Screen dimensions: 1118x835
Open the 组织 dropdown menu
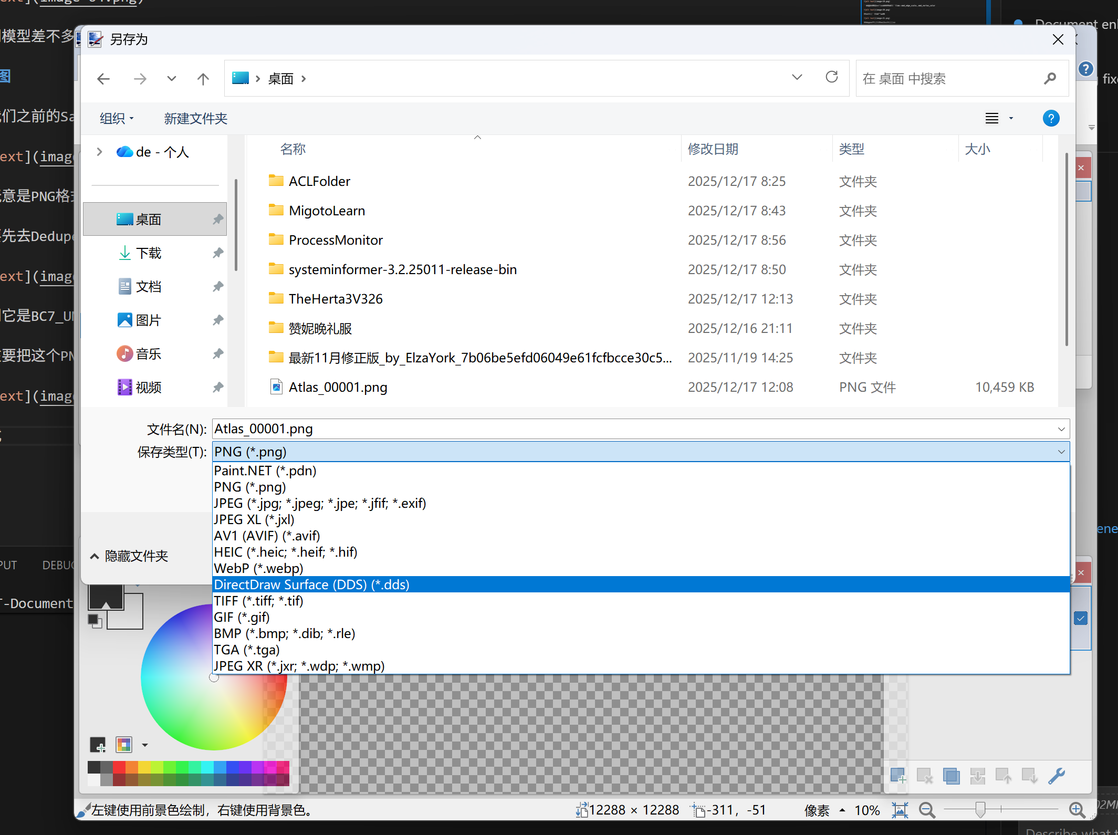pos(117,119)
